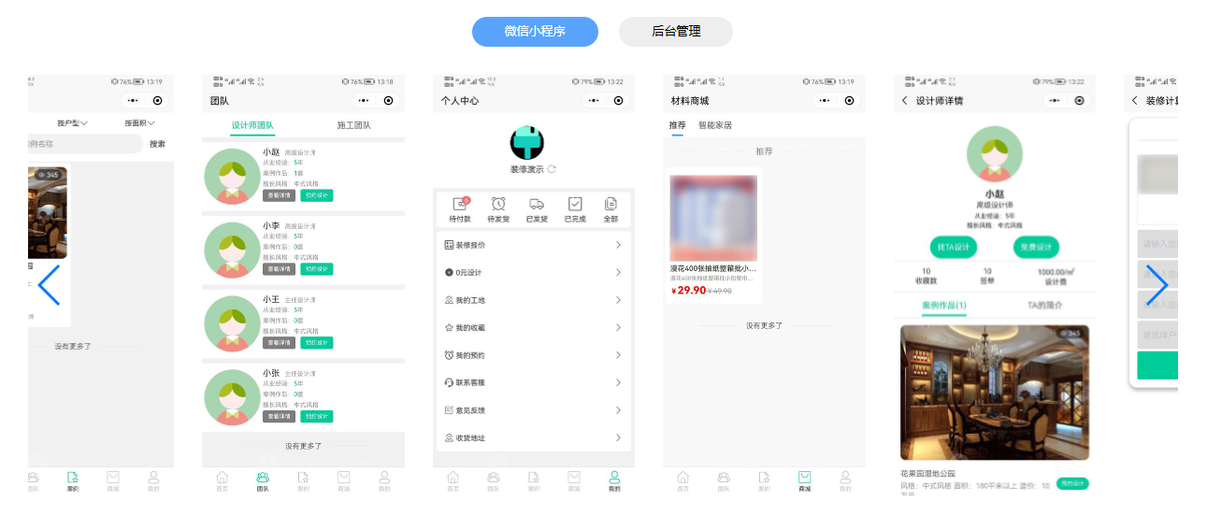Click 首页 icon in 团队 screen bottom bar
This screenshot has width=1207, height=530.
point(222,480)
